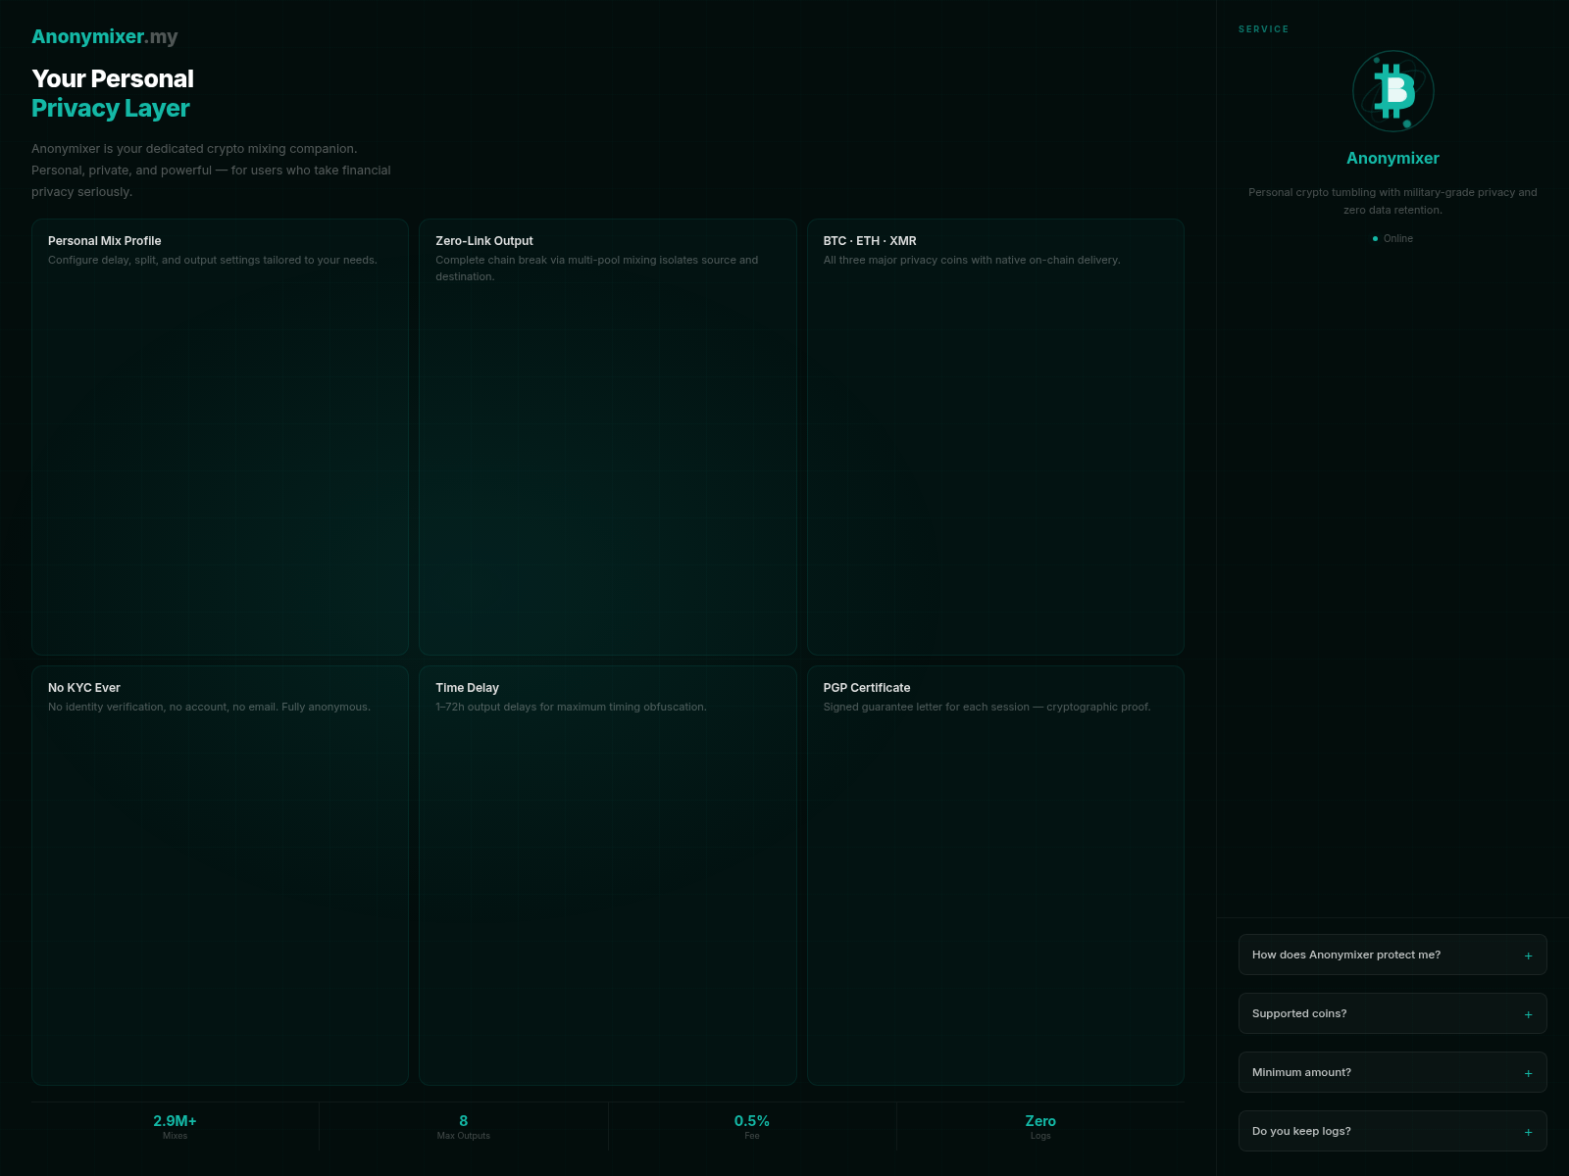Click the 'Anonymixer' service name heading
1569x1176 pixels.
pos(1392,158)
